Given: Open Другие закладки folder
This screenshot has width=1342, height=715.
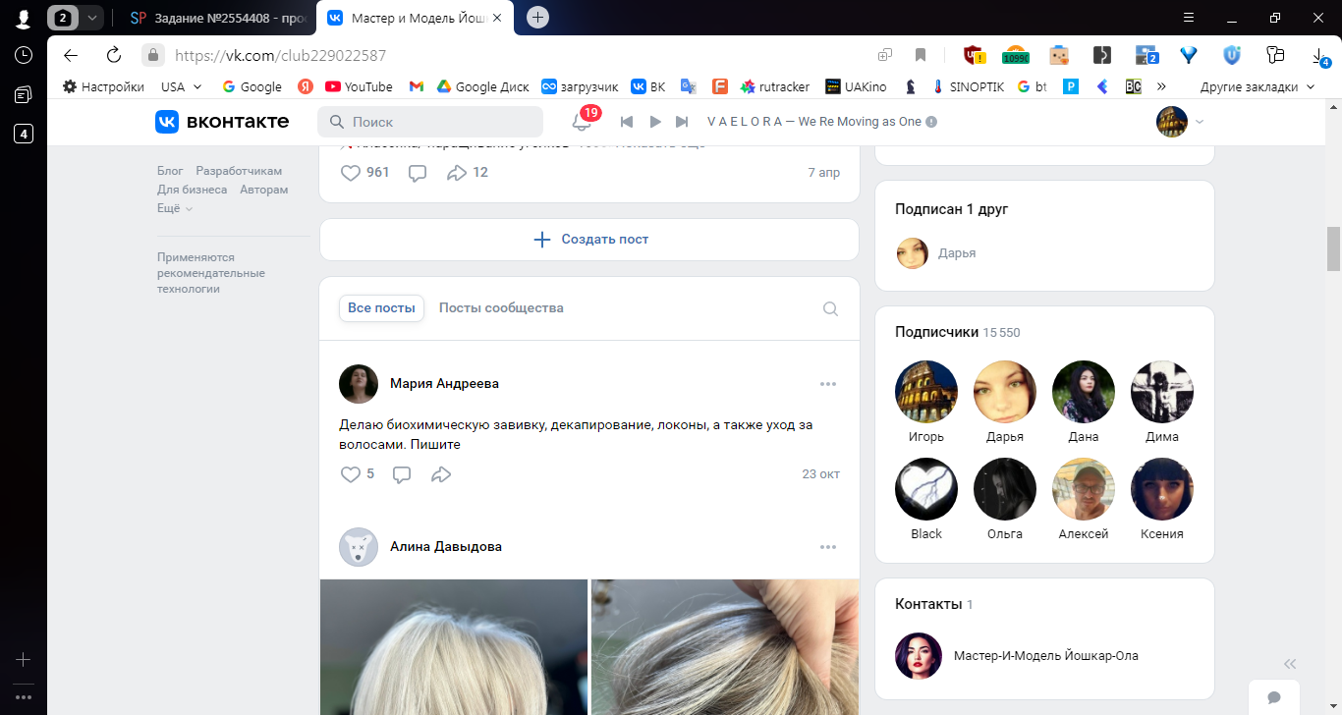Looking at the screenshot, I should click(x=1258, y=86).
